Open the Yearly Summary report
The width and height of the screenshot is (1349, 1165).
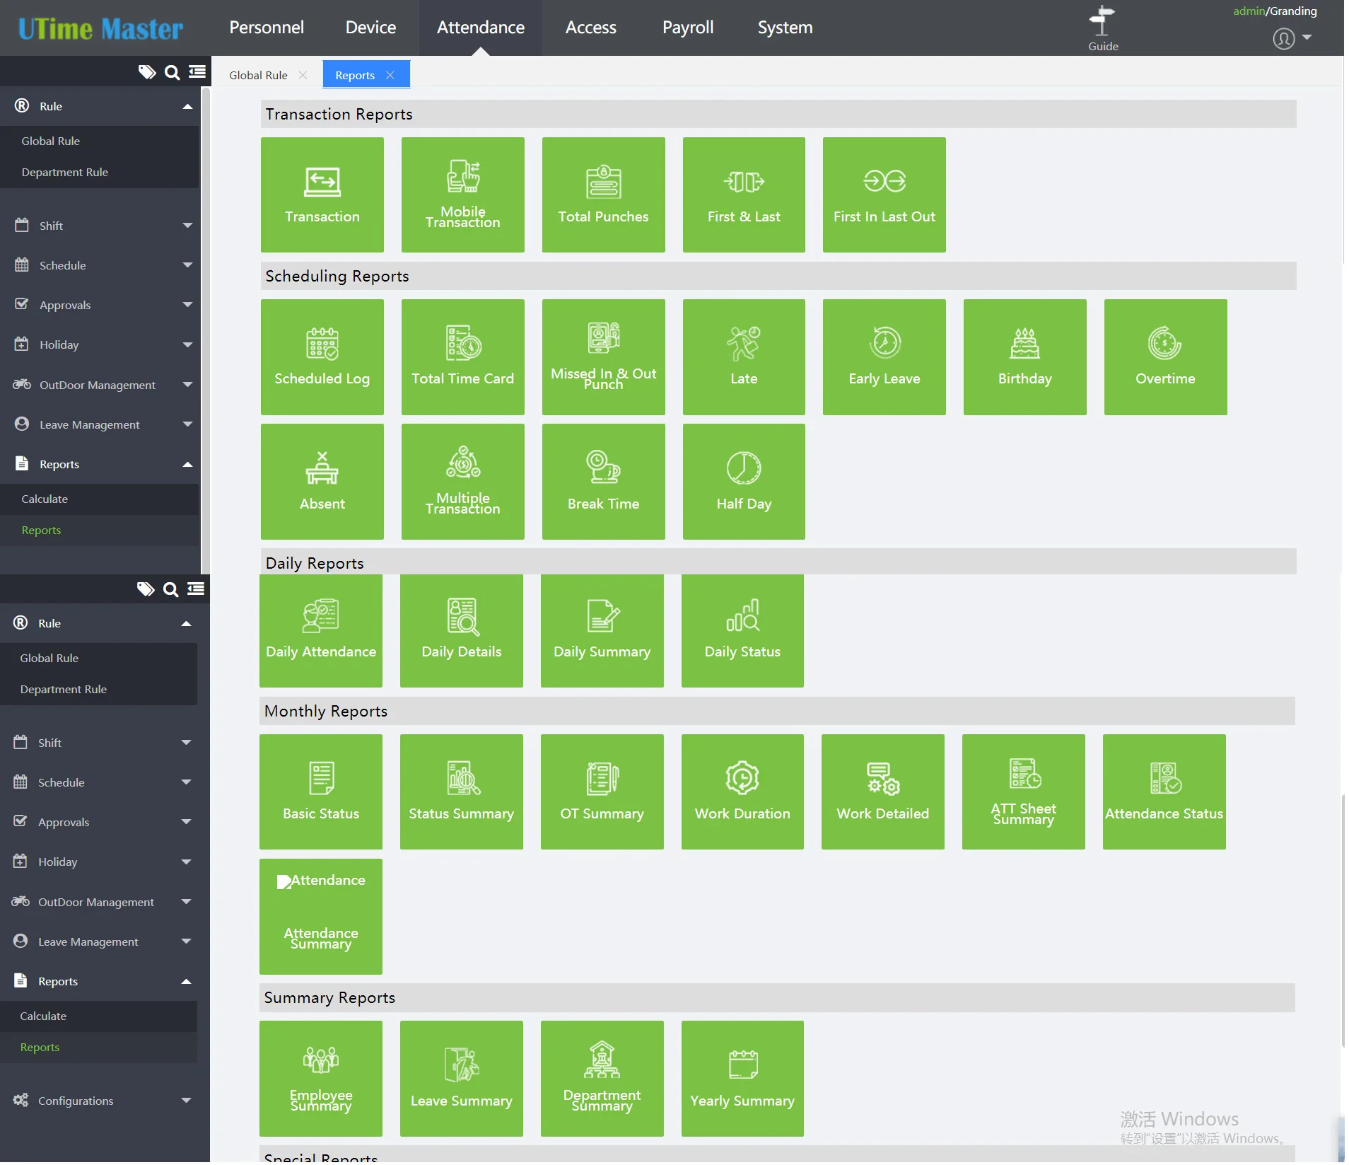[x=742, y=1077]
